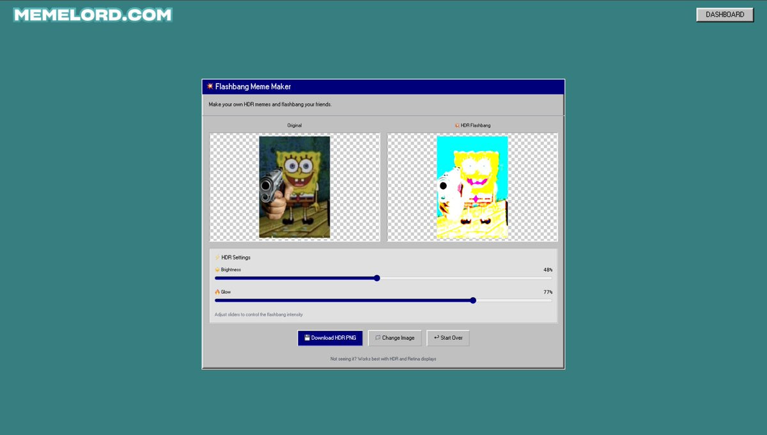Click the "Original" label
Viewport: 767px width, 435px height.
[295, 125]
